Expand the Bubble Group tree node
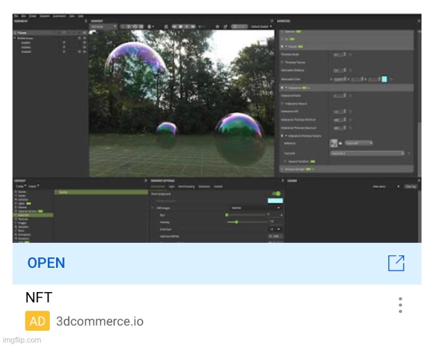434x346 pixels. click(x=15, y=38)
